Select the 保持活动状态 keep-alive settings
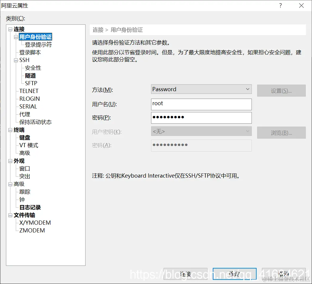This screenshot has width=312, height=284. point(35,122)
